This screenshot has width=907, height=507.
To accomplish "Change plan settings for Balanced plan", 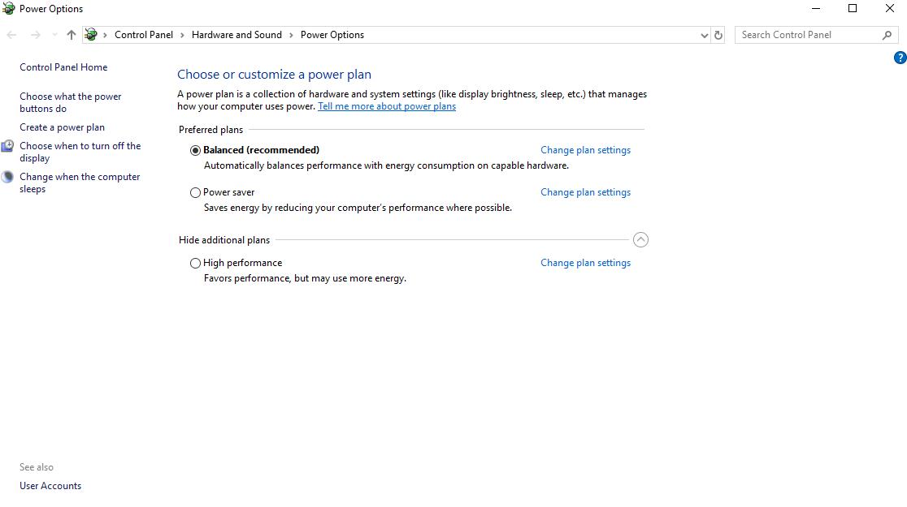I will (585, 150).
